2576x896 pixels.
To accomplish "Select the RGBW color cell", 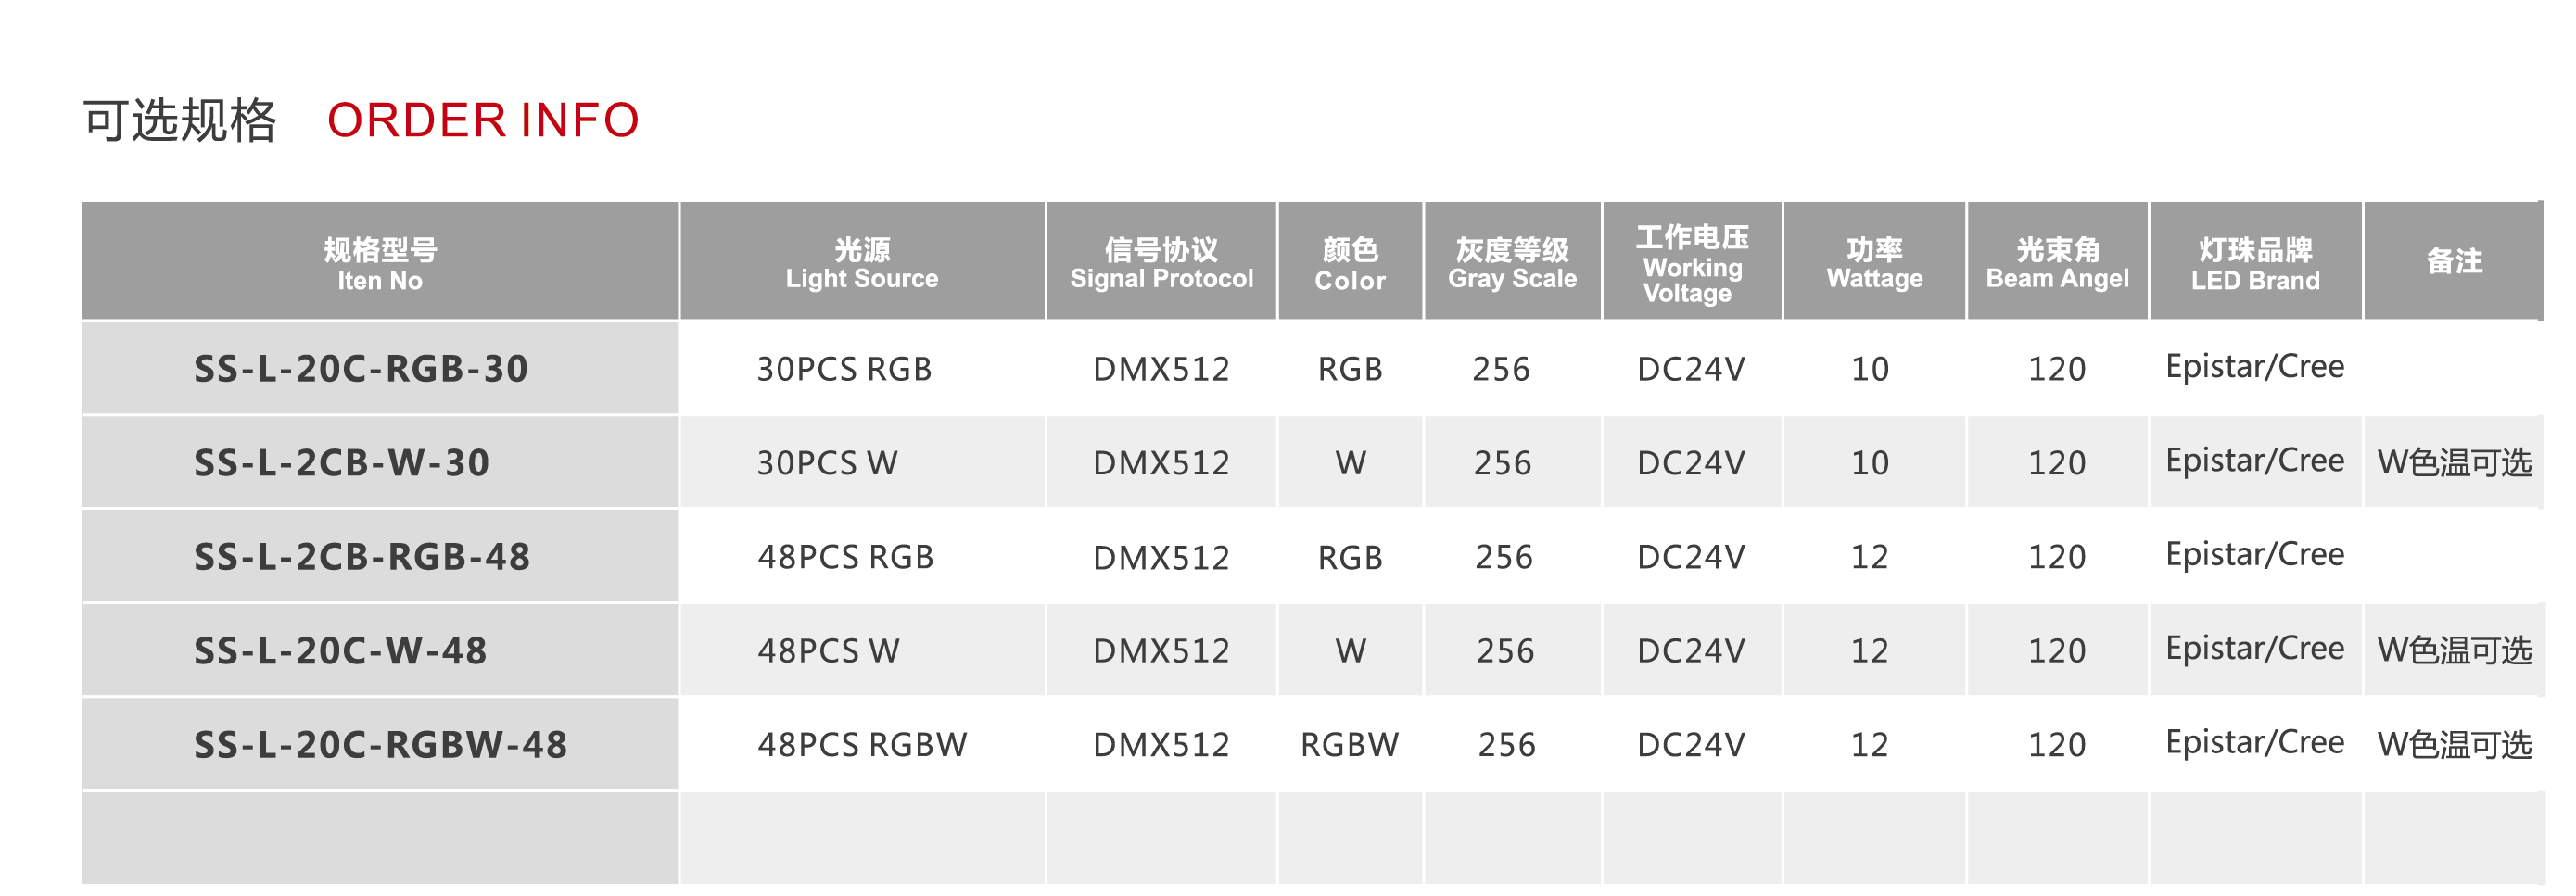I will pyautogui.click(x=1349, y=745).
